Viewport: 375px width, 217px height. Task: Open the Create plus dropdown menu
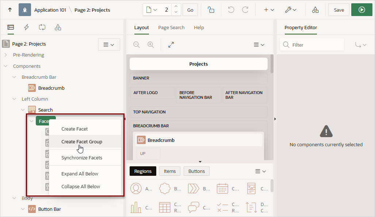pyautogui.click(x=269, y=10)
